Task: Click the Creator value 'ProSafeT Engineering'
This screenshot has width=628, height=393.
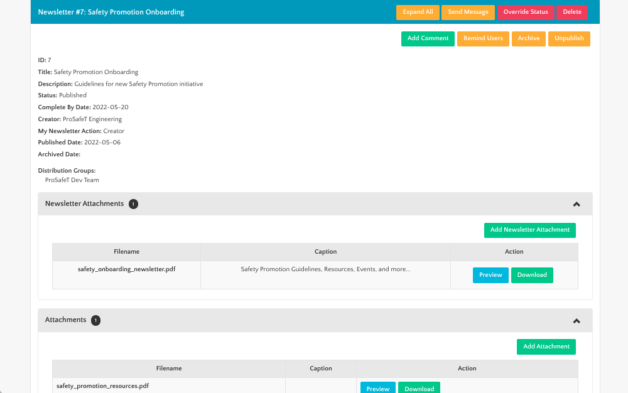Action: pos(92,119)
